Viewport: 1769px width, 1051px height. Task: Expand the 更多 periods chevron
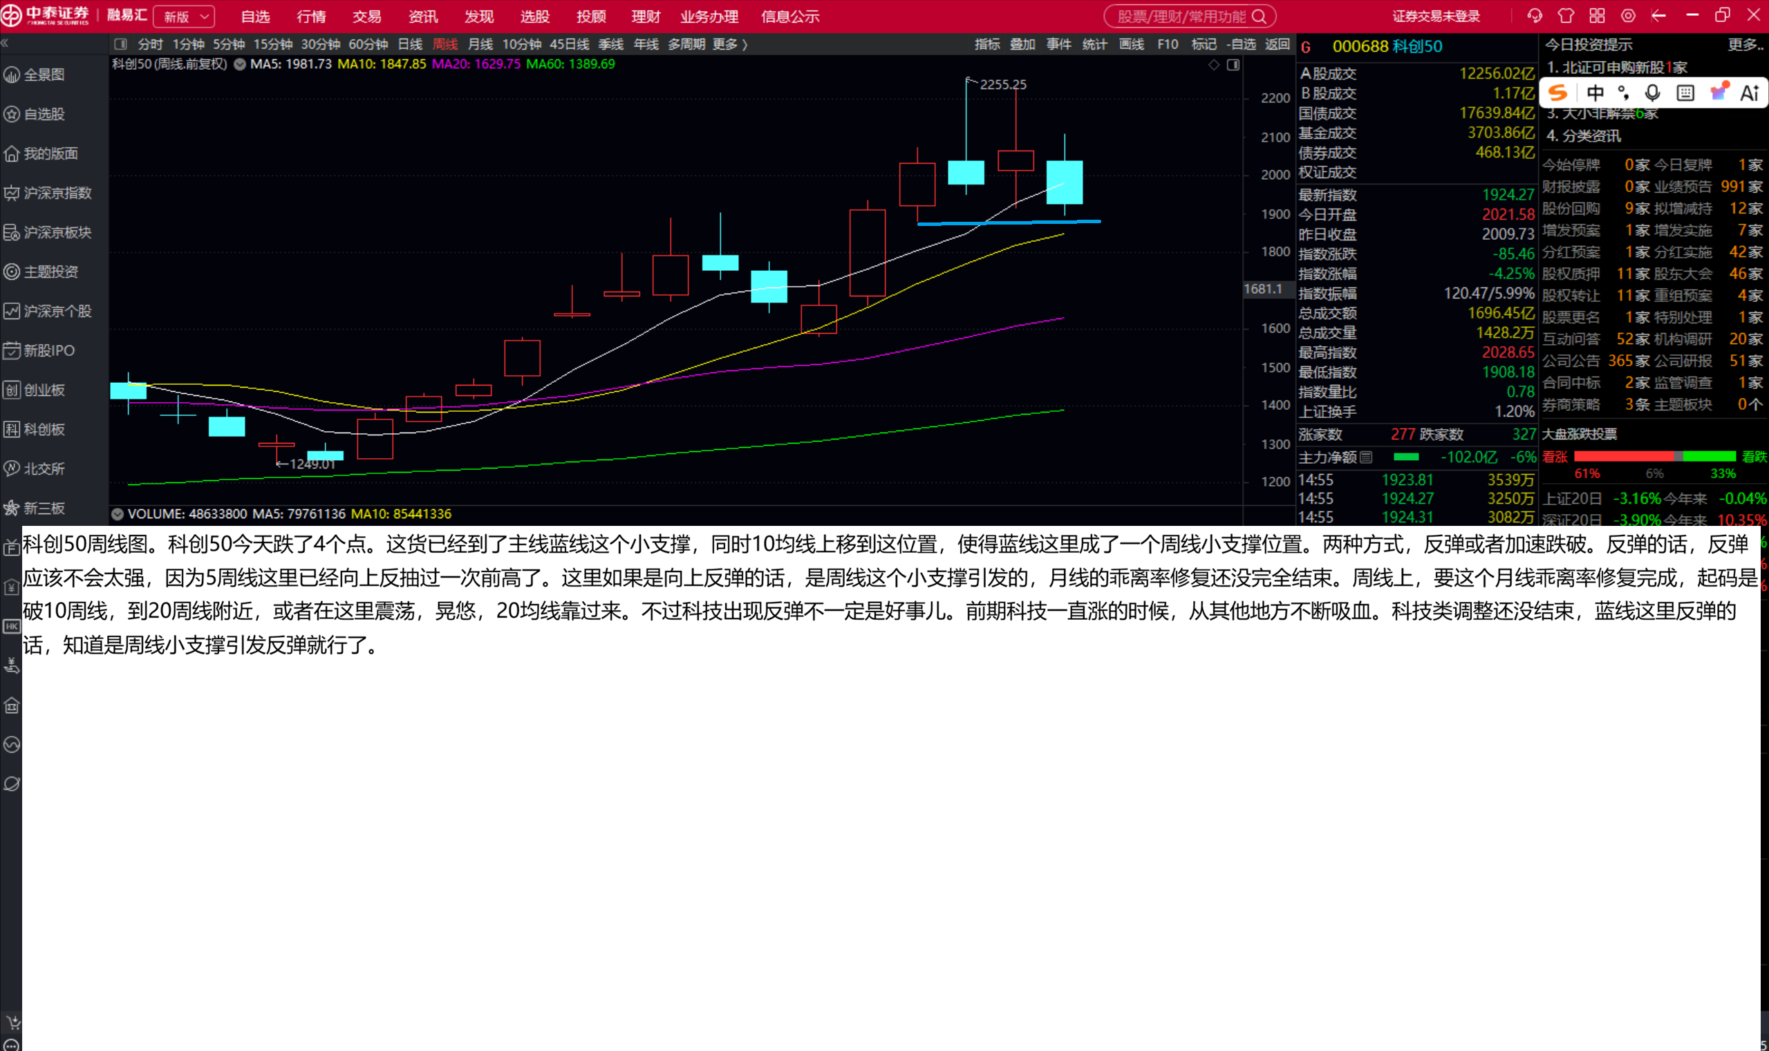(x=730, y=45)
